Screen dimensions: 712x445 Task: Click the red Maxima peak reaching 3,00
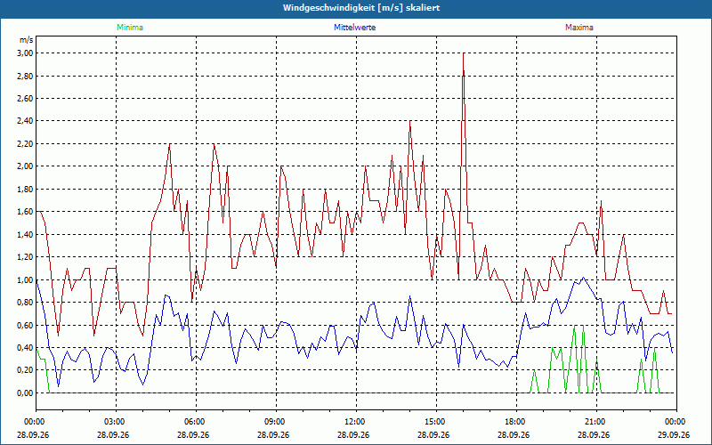click(x=463, y=54)
